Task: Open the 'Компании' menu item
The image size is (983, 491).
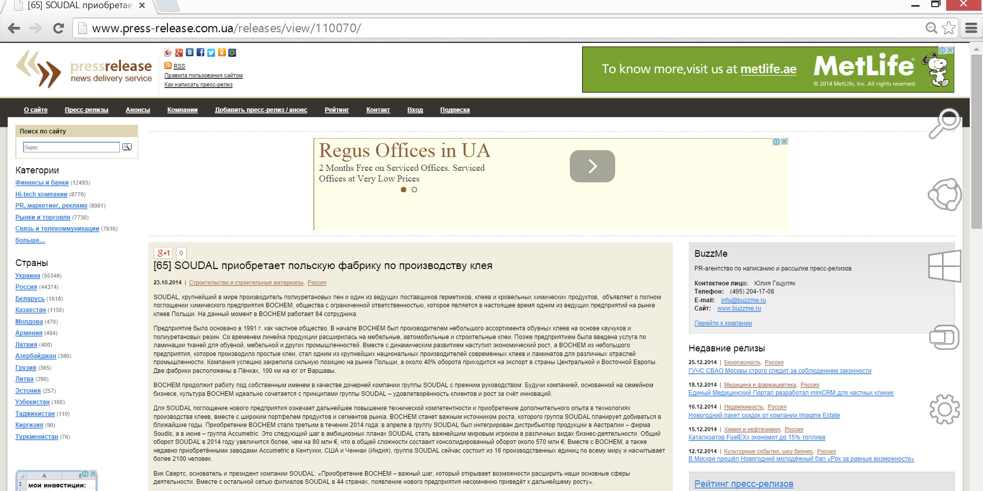Action: click(182, 110)
